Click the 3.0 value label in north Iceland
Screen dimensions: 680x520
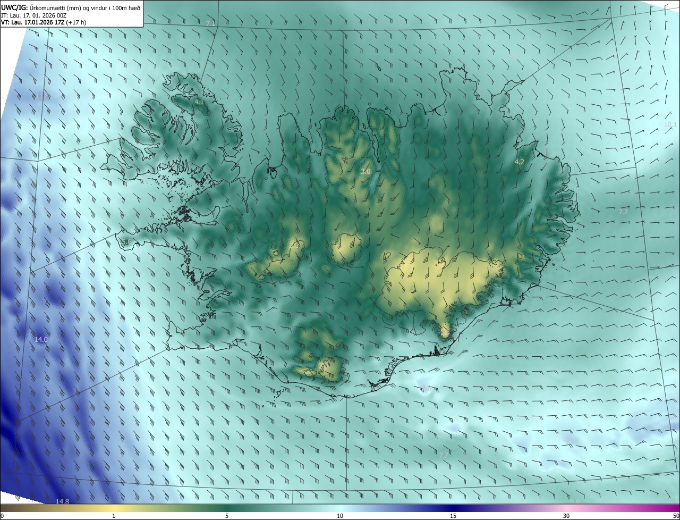point(365,172)
